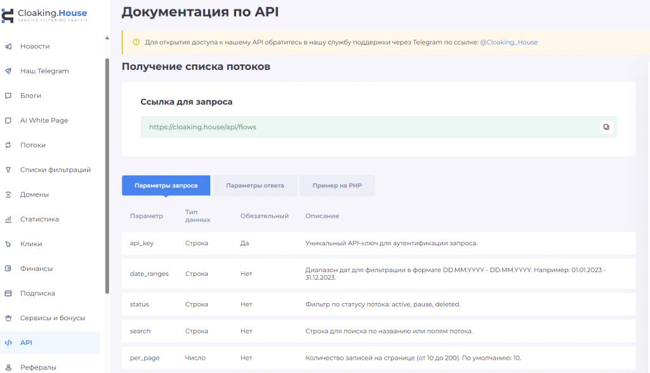Open the Клики section
The height and width of the screenshot is (373, 650).
point(31,244)
